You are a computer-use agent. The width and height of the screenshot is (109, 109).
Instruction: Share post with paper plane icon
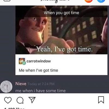point(32,100)
